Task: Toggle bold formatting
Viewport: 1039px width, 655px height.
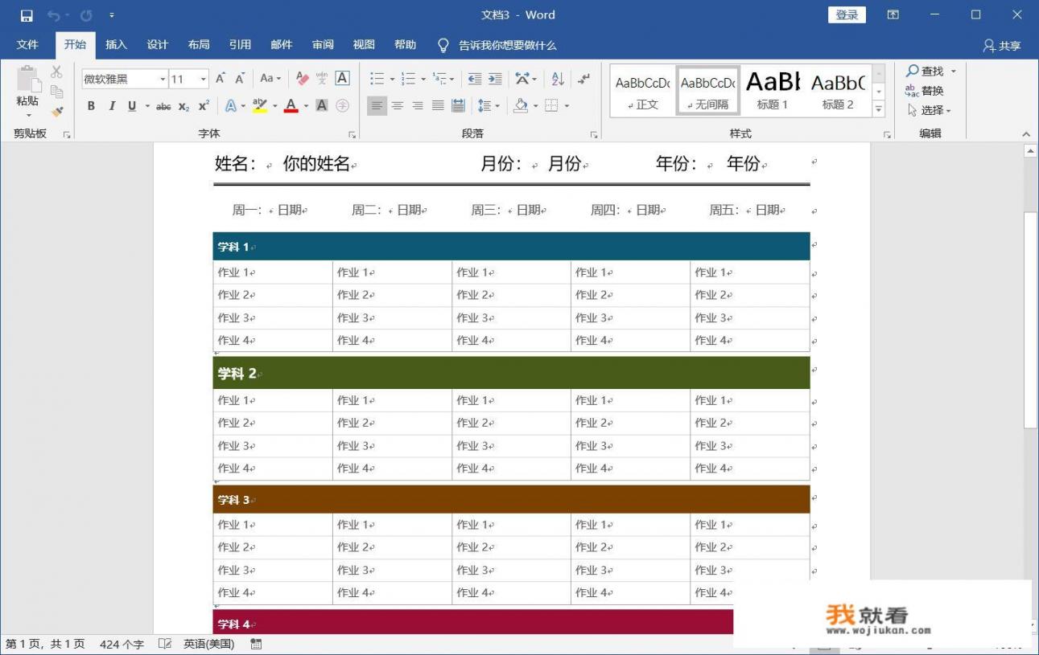Action: (91, 106)
